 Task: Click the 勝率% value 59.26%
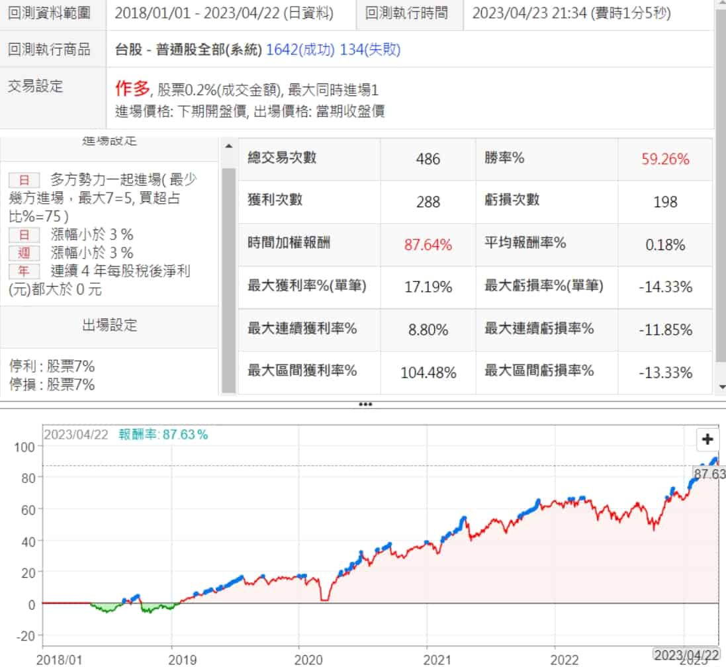coord(665,159)
